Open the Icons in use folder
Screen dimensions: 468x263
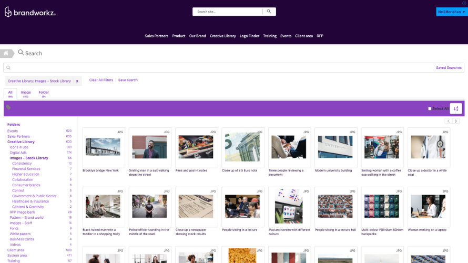click(19, 147)
